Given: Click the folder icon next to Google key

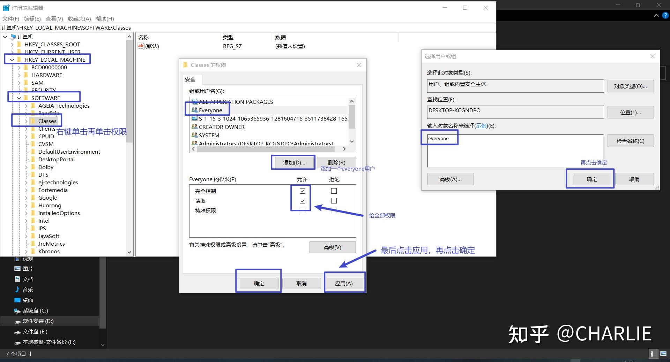Looking at the screenshot, I should coord(33,198).
